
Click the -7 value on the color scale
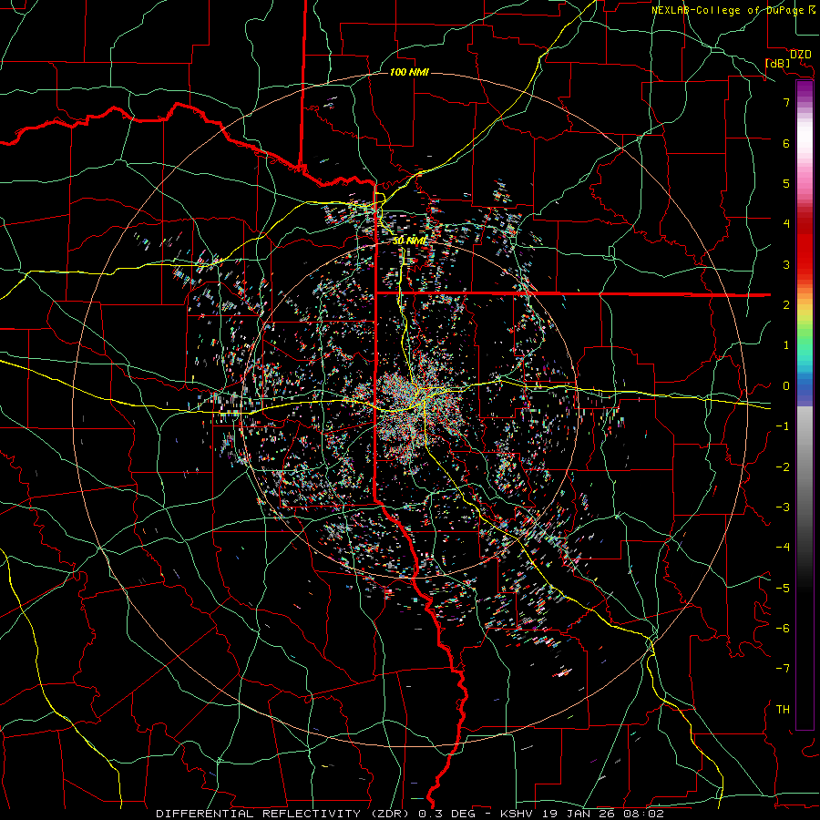click(783, 669)
